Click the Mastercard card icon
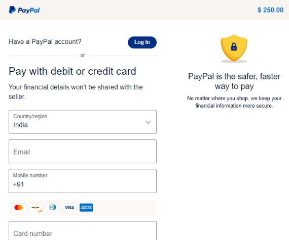Screen dimensions: 289x240 coord(18,208)
